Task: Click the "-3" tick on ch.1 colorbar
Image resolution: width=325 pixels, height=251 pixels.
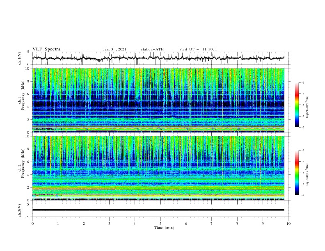Action: [303, 82]
